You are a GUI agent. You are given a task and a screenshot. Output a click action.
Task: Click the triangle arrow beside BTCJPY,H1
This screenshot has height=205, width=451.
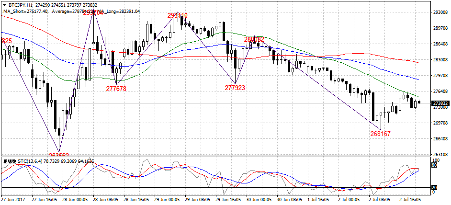[4, 4]
